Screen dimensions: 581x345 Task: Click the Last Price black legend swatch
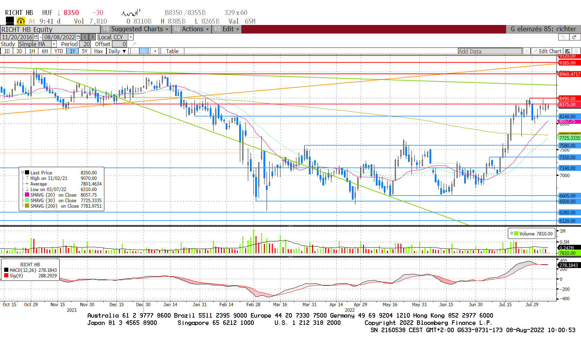coord(27,172)
